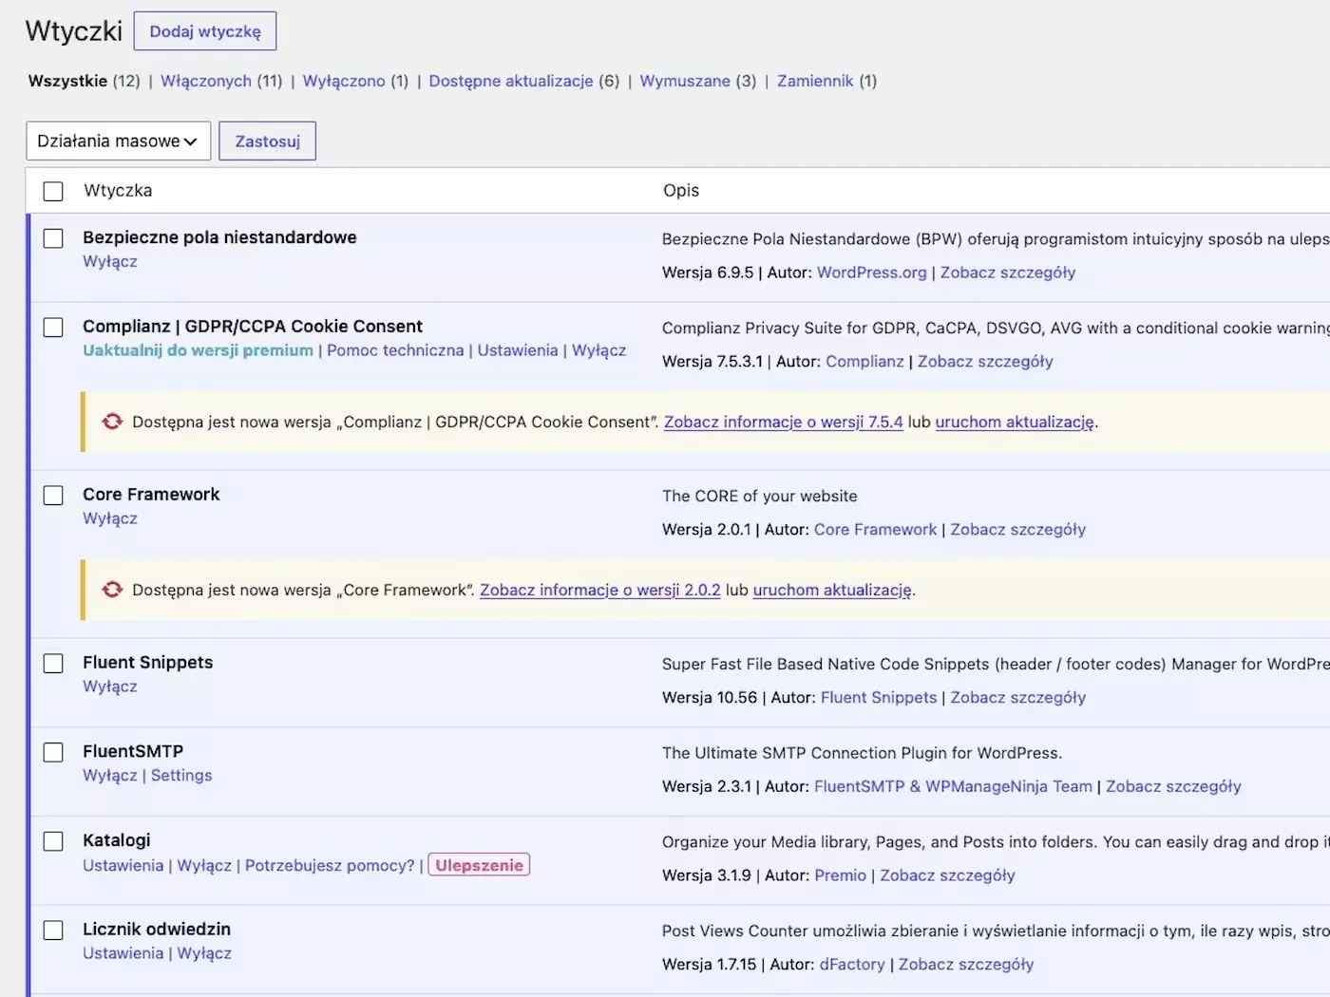Deactivate Core Framework using its Wyłącz link
Image resolution: width=1330 pixels, height=997 pixels.
pos(110,518)
